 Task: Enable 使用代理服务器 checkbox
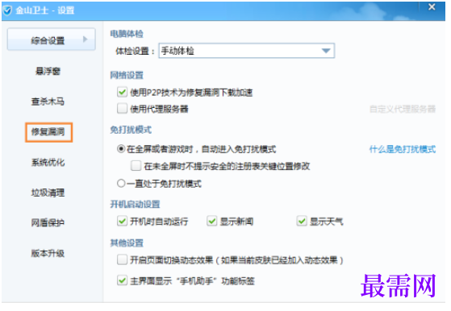[123, 109]
